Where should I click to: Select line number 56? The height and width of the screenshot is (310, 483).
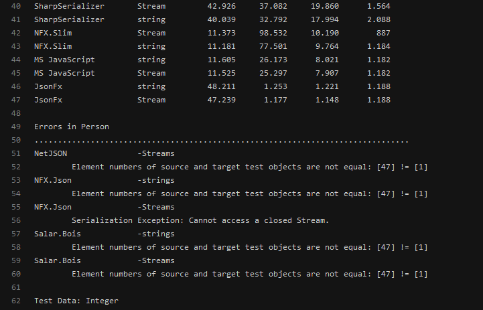pyautogui.click(x=17, y=220)
